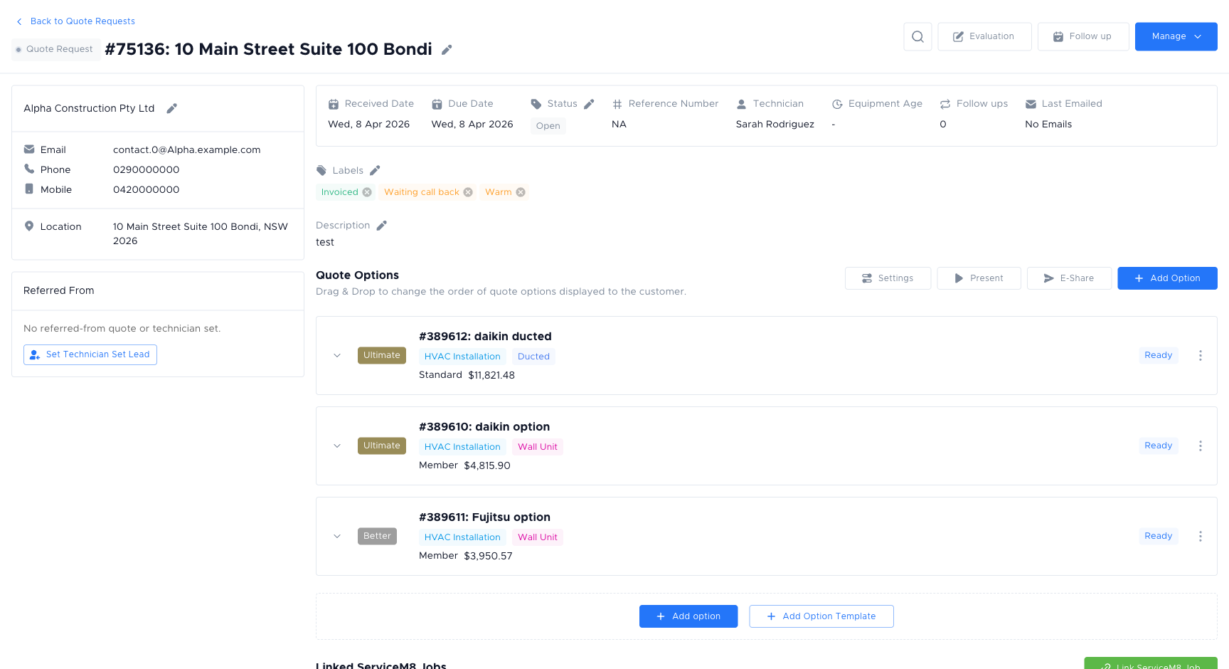Open more actions for Fujitsu option

(x=1201, y=536)
